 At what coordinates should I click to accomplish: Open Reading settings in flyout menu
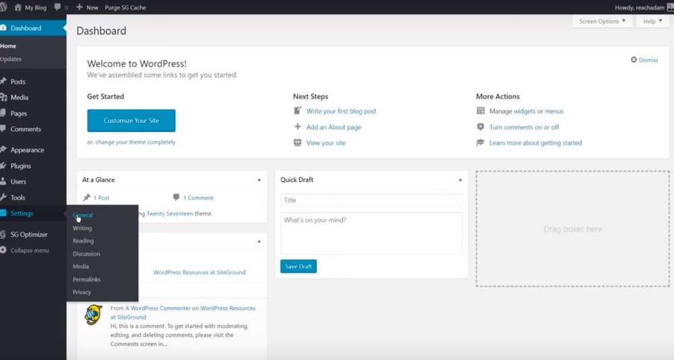click(x=83, y=241)
